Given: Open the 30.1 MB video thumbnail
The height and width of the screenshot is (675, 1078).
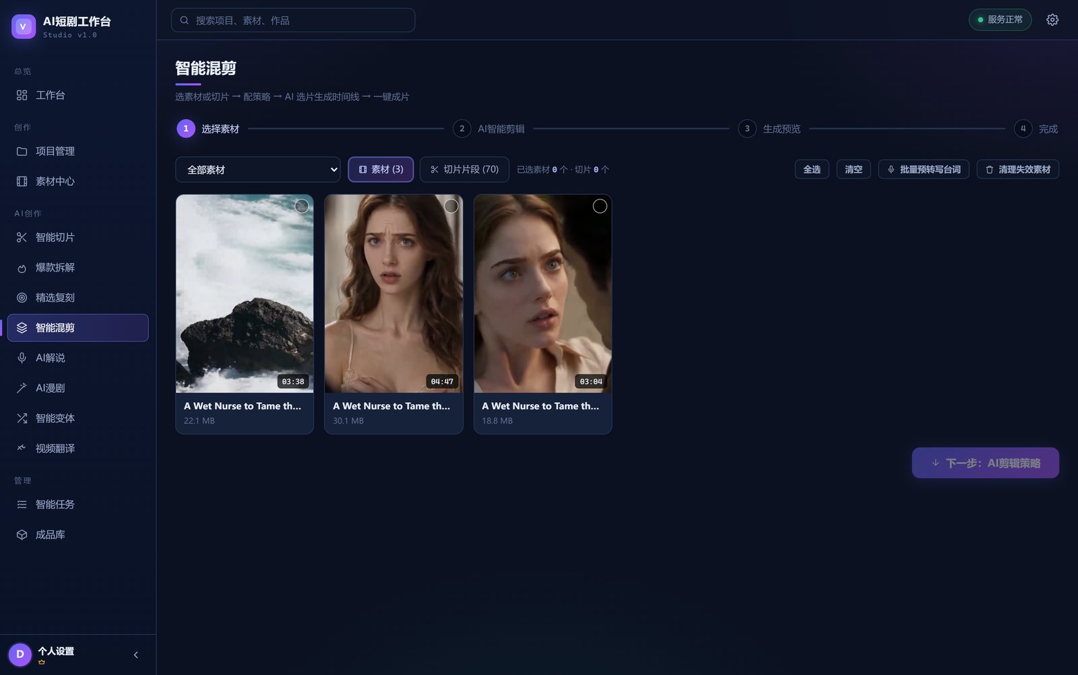Looking at the screenshot, I should (x=393, y=294).
